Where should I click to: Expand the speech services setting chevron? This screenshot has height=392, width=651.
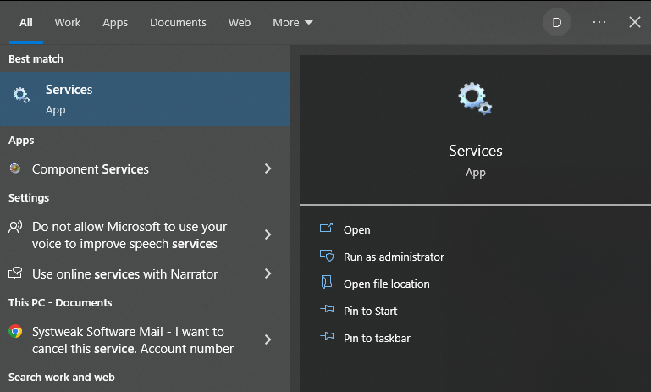(268, 235)
